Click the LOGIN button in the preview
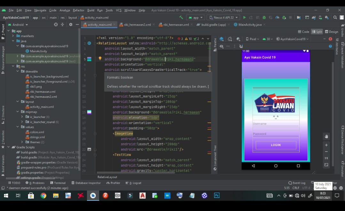 point(276,145)
